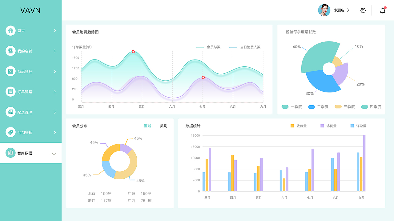Image resolution: width=394 pixels, height=221 pixels.
Task: Toggle the 四季度 legend item
Action: pyautogui.click(x=371, y=107)
